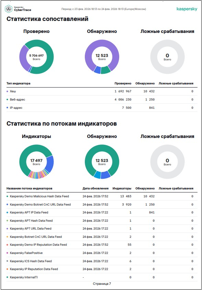Screen dimensions: 203x290
Task: Click the Хеш indicator type label
Action: [13, 91]
